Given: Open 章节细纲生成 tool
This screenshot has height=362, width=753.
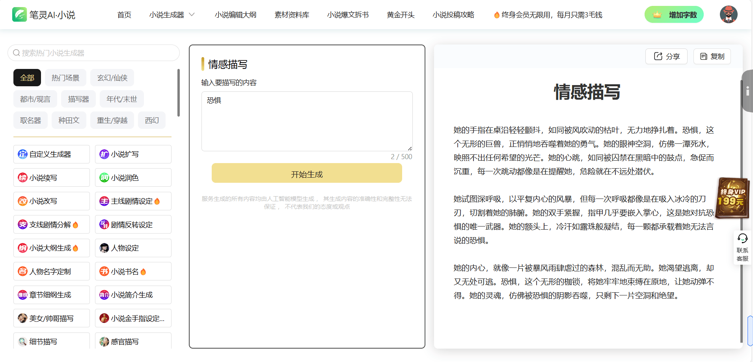Looking at the screenshot, I should coord(52,295).
